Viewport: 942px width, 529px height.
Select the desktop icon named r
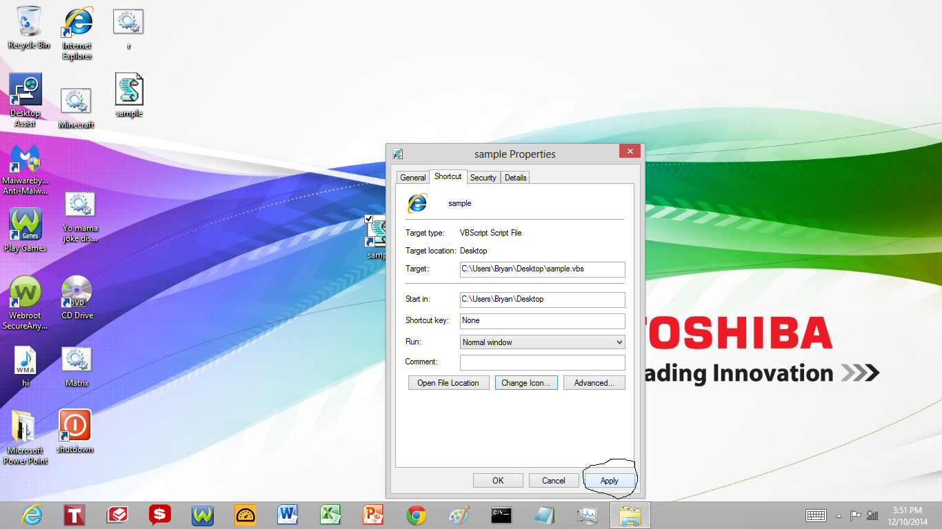point(128,29)
